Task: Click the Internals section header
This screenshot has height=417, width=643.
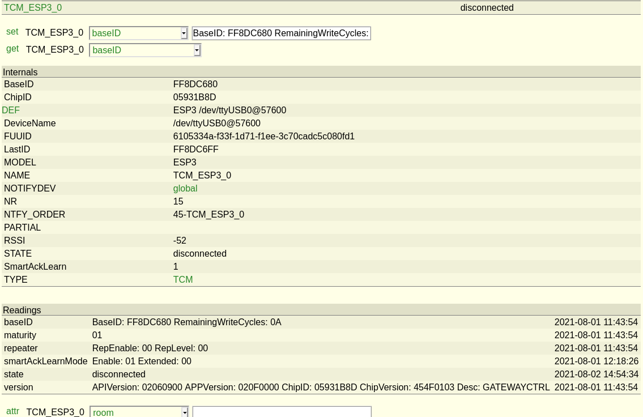Action: 20,73
